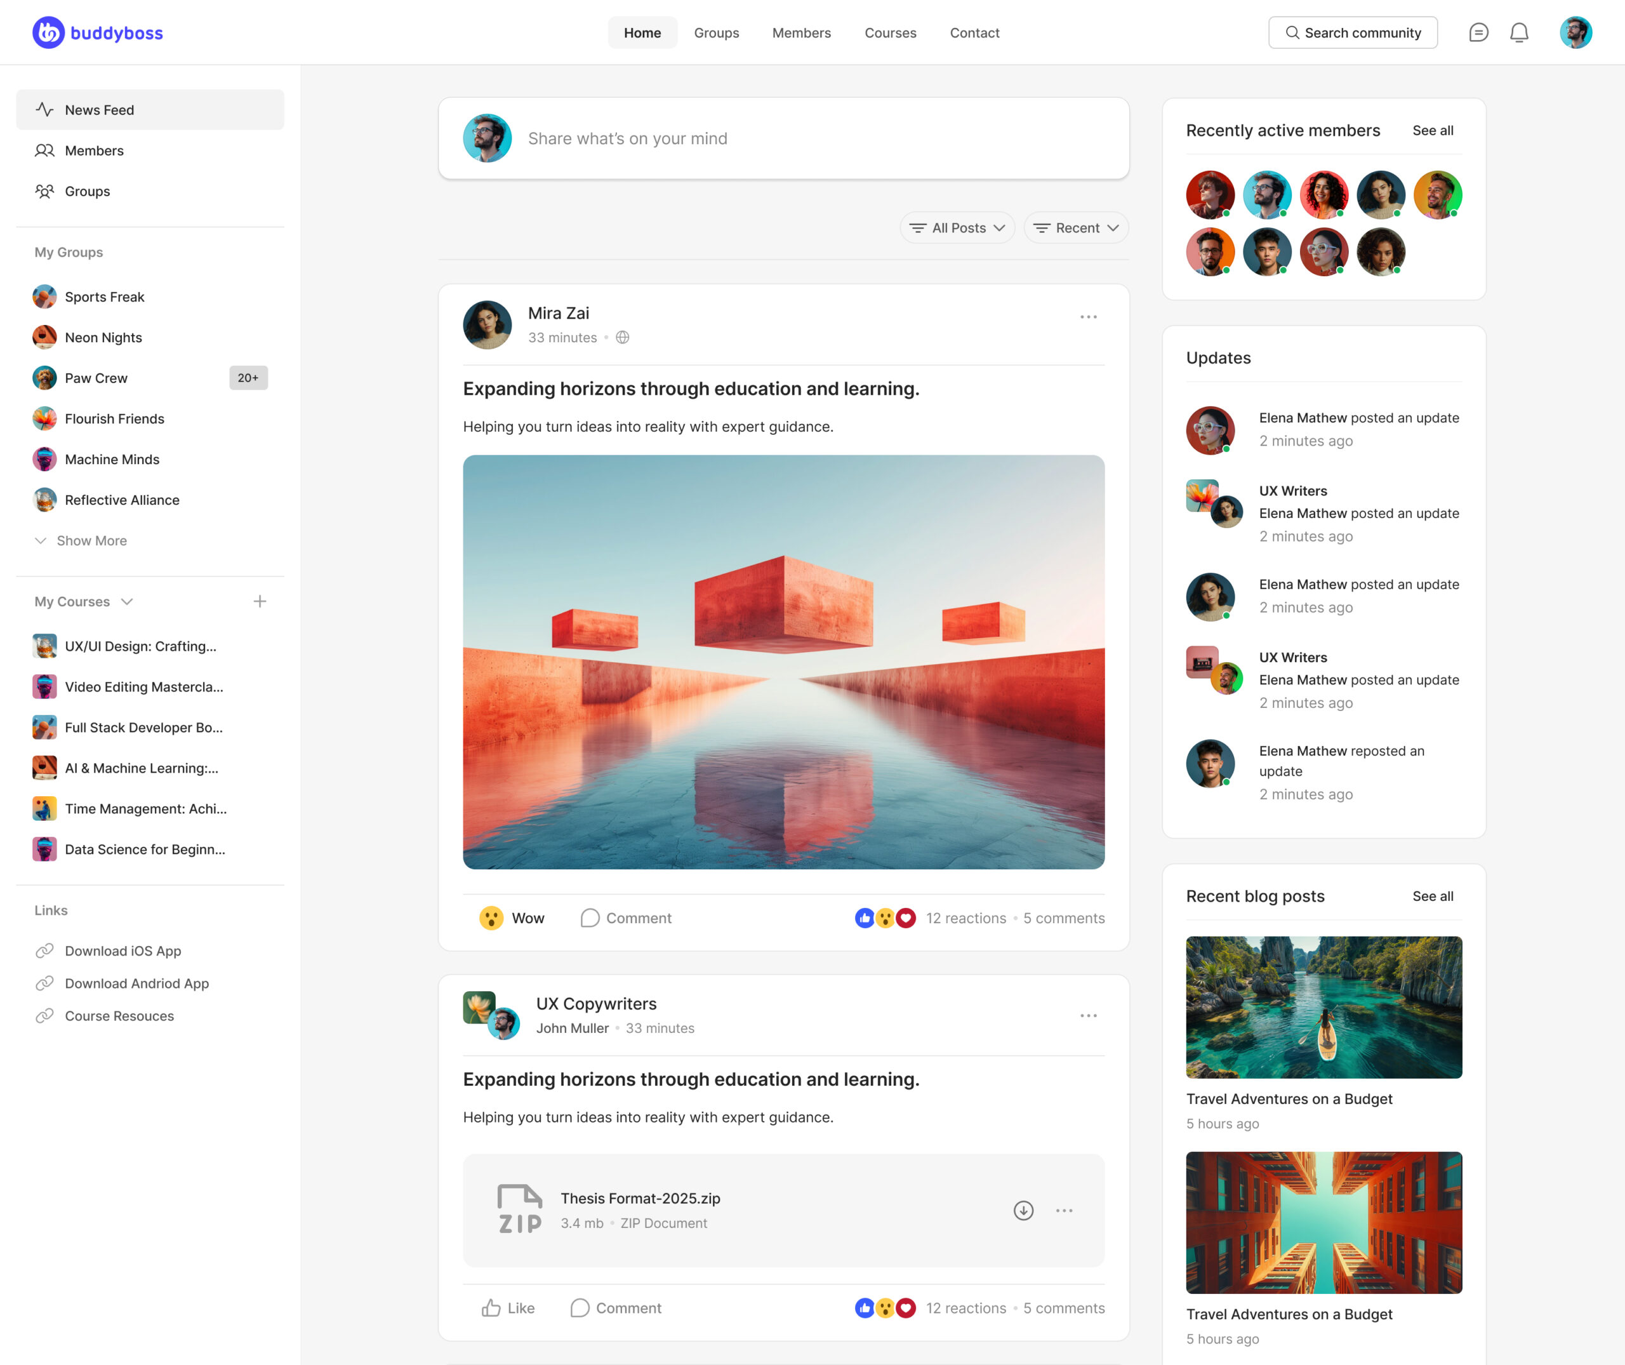Like the UX Copywriters post
This screenshot has height=1365, width=1625.
[x=508, y=1308]
